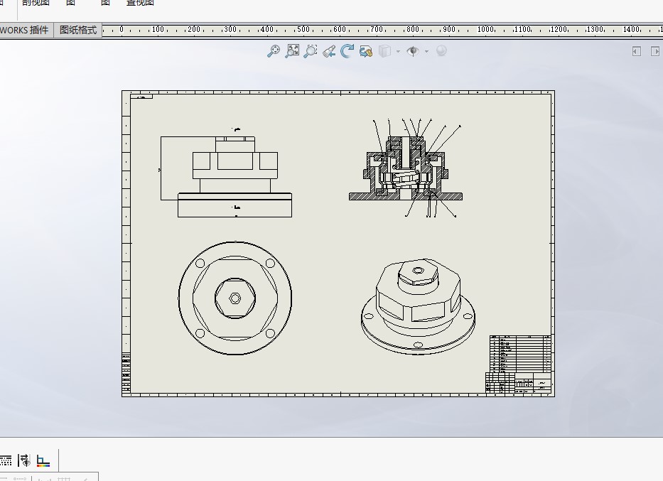This screenshot has width=663, height=481.
Task: Toggle the Hide/Show Items eye icon
Action: click(x=413, y=51)
